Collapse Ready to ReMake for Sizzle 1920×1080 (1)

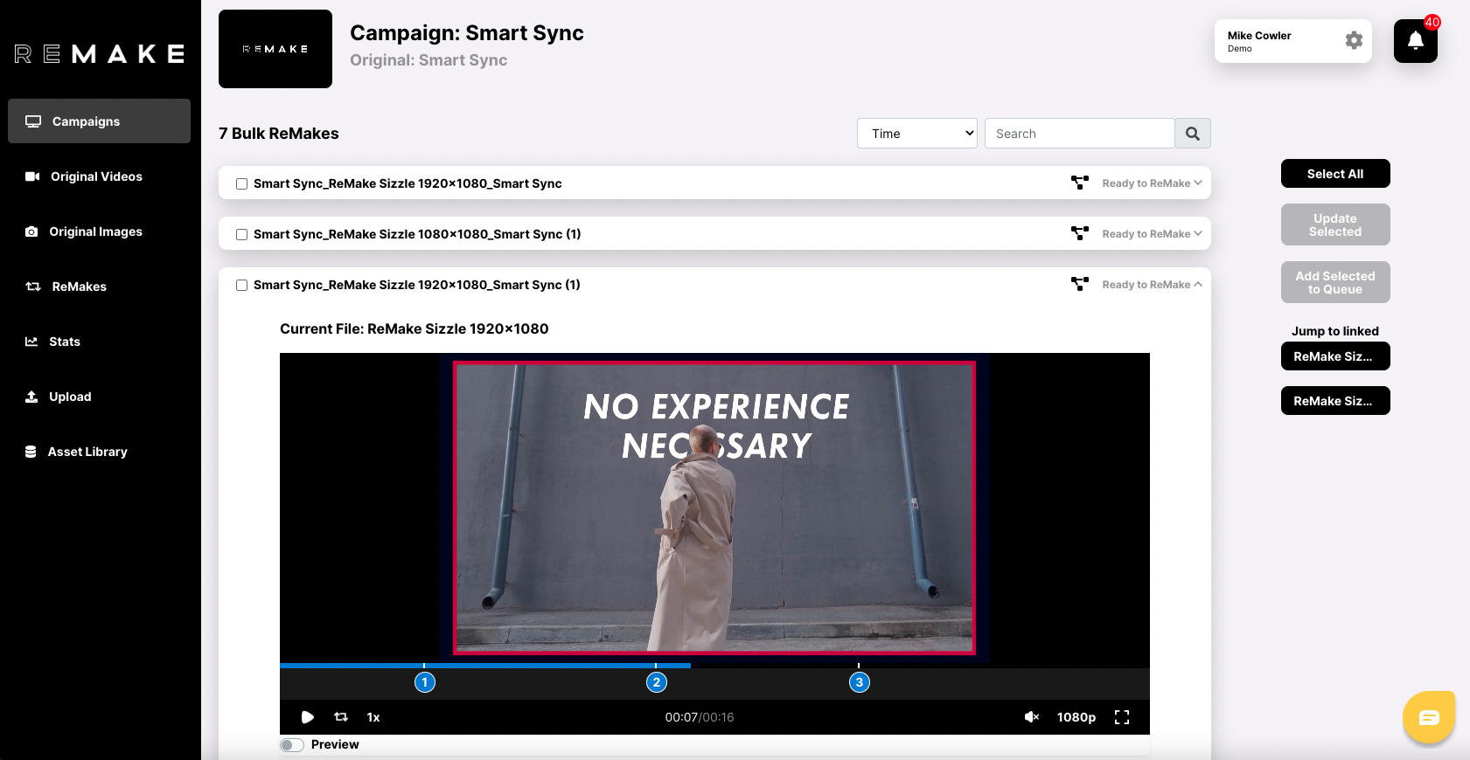point(1152,285)
